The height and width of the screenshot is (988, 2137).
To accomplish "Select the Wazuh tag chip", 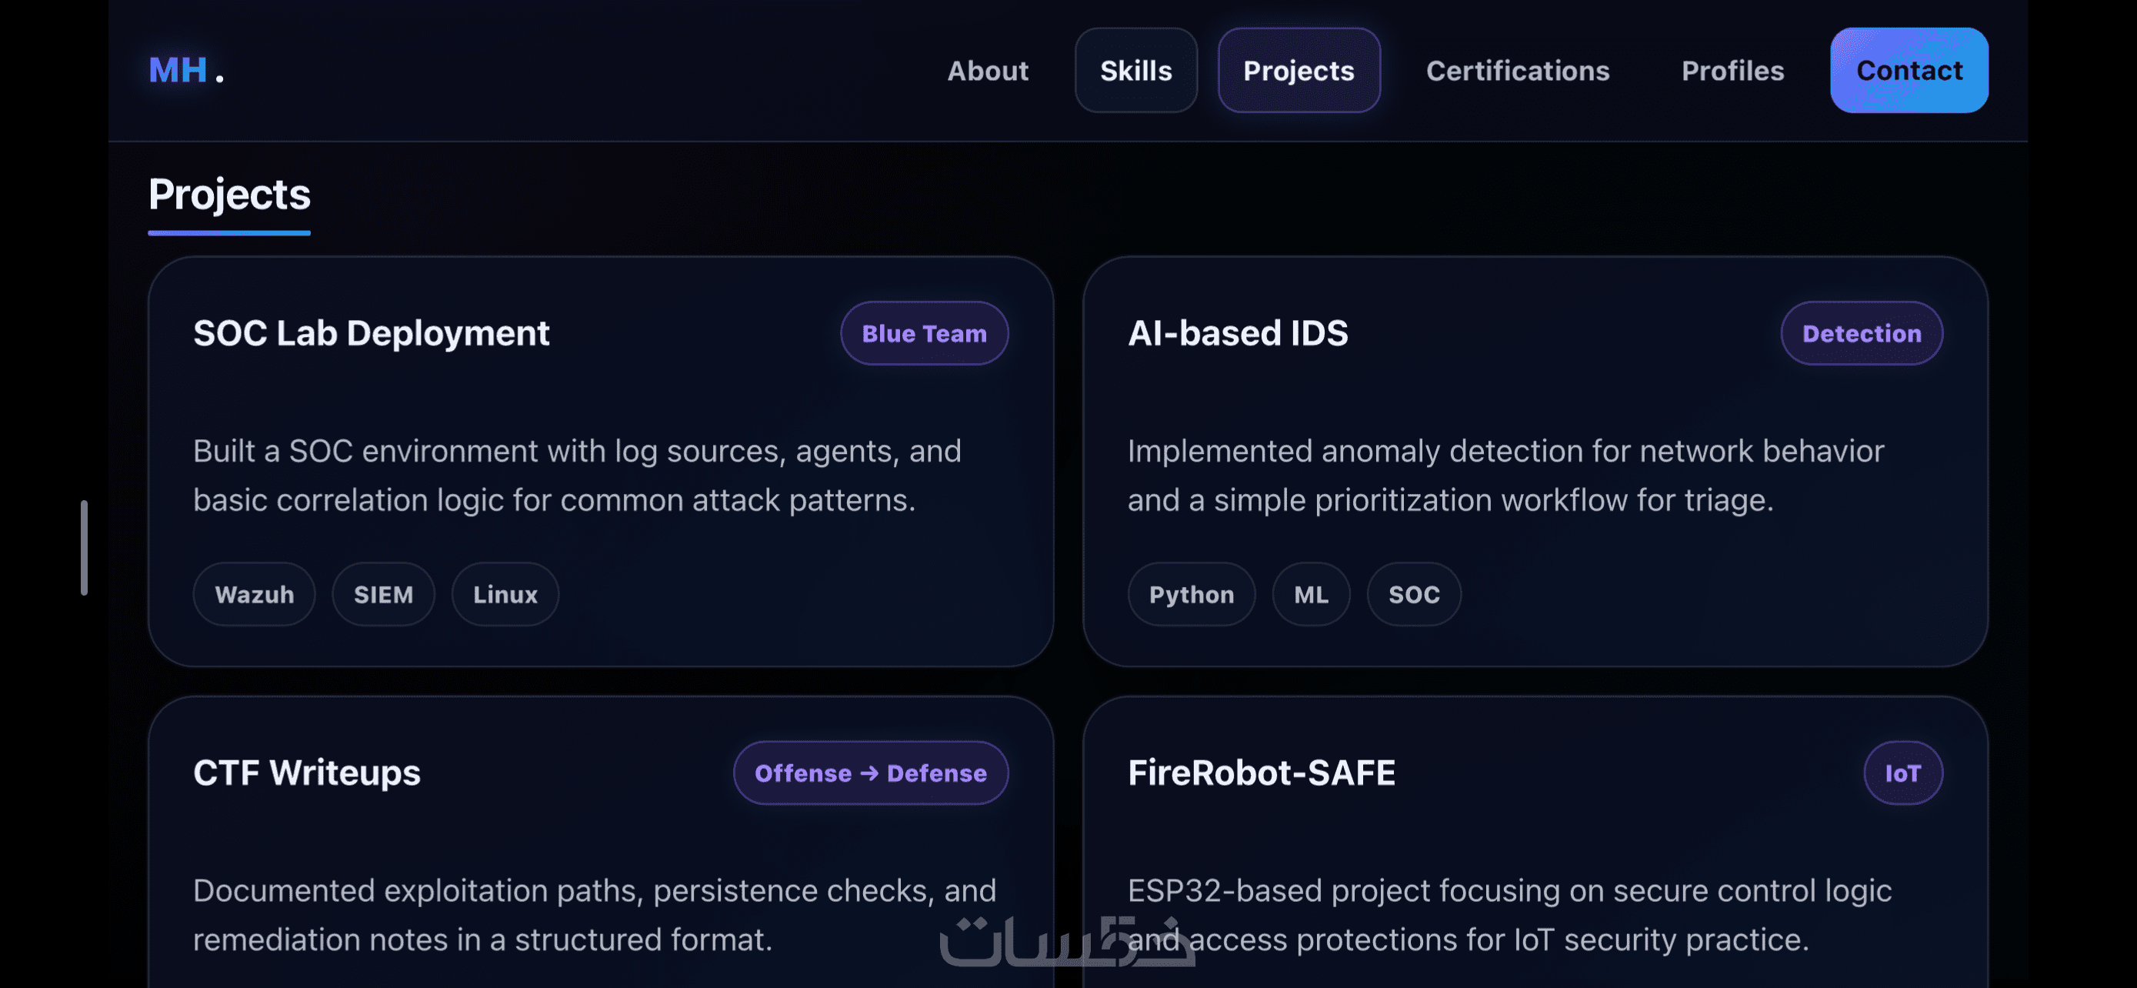I will 254,594.
